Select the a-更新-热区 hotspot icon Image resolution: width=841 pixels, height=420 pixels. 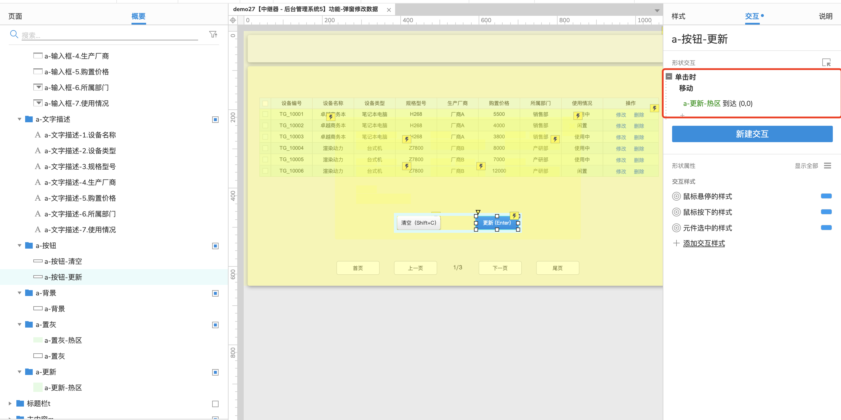[38, 388]
